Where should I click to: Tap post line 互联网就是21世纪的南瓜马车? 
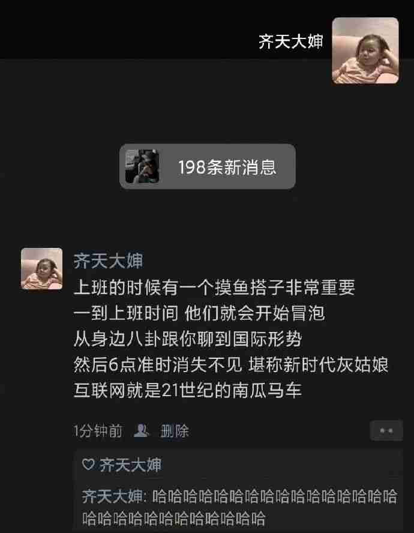point(188,390)
